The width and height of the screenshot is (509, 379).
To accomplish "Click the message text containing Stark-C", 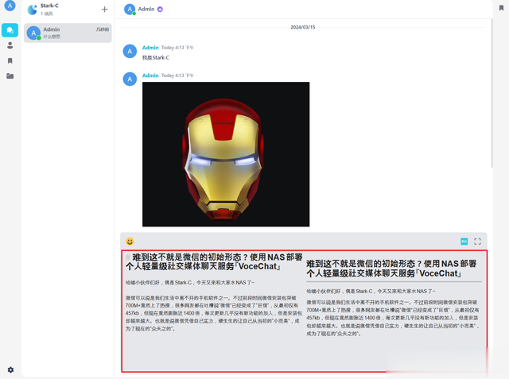I will (x=156, y=58).
